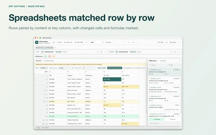Click the NW-1001 SKU cell
This screenshot has width=216, height=135.
(58, 79)
